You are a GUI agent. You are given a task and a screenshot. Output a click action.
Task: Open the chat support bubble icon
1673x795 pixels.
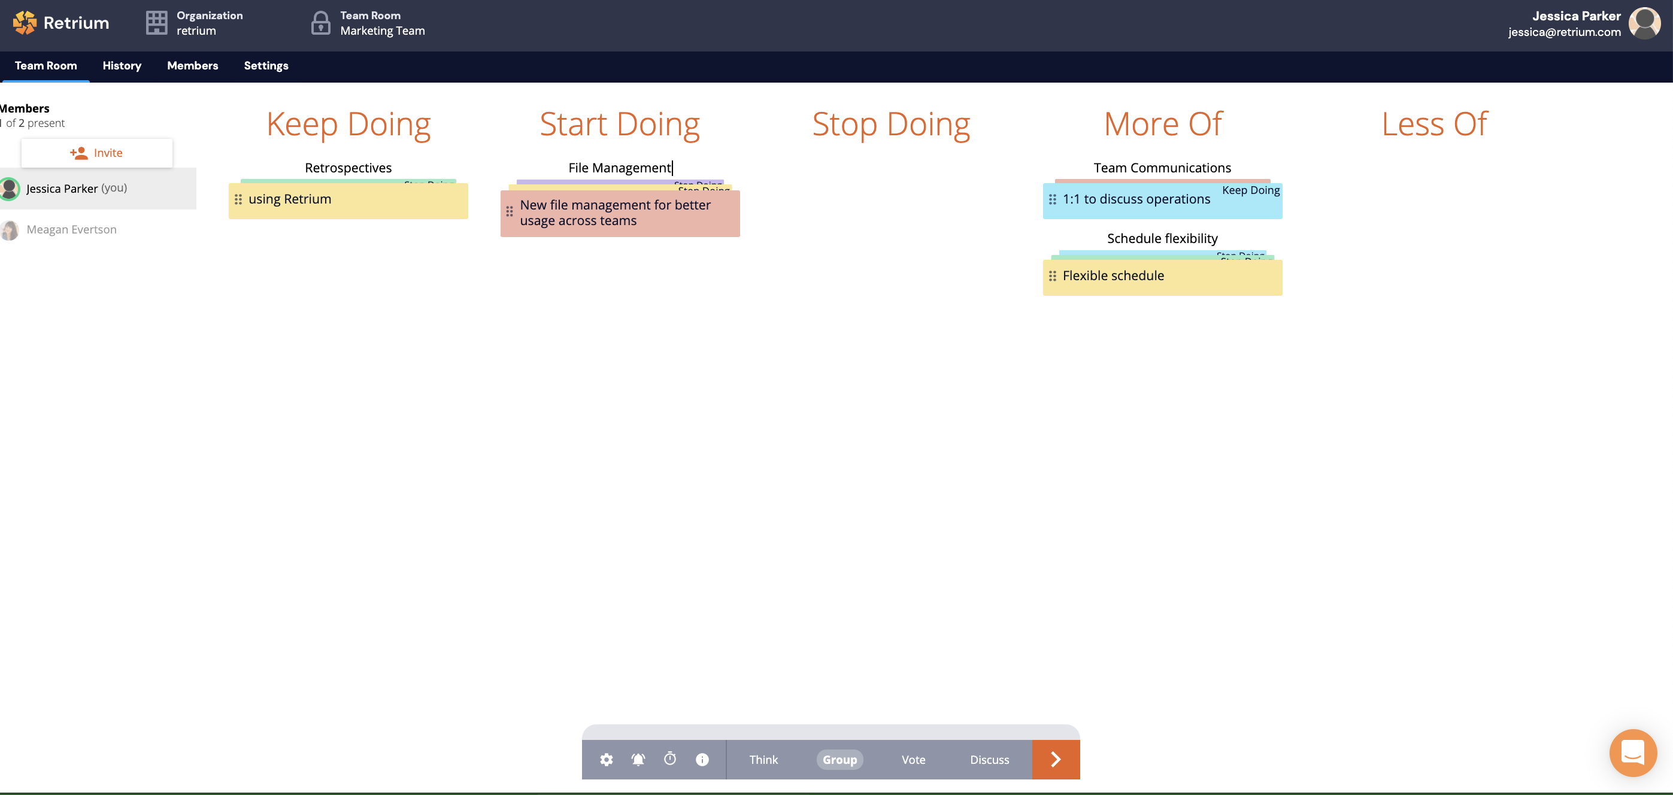pos(1632,752)
